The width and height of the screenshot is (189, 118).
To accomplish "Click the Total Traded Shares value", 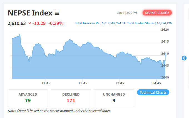I will [x=164, y=23].
